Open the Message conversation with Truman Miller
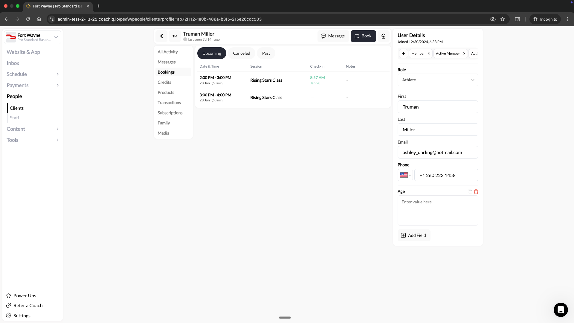The width and height of the screenshot is (574, 323). coord(333,36)
